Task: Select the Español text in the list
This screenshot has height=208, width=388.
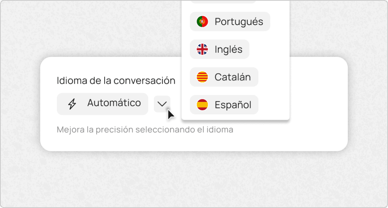Action: (x=233, y=105)
